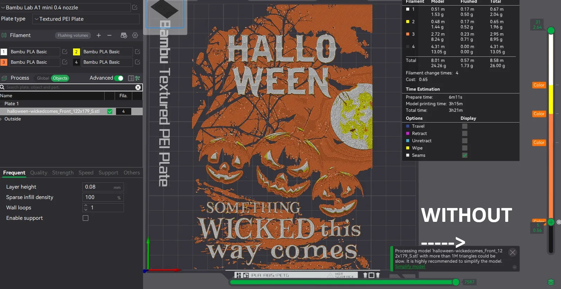Open the printer preset dropdown
This screenshot has height=289, width=561.
point(65,8)
